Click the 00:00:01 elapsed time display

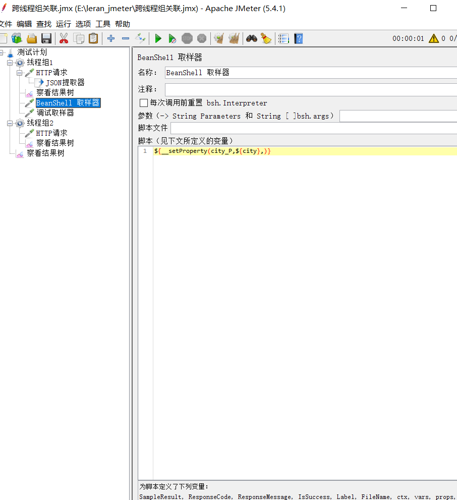[x=408, y=38]
